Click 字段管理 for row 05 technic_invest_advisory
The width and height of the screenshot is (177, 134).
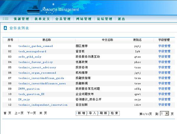[164, 67]
